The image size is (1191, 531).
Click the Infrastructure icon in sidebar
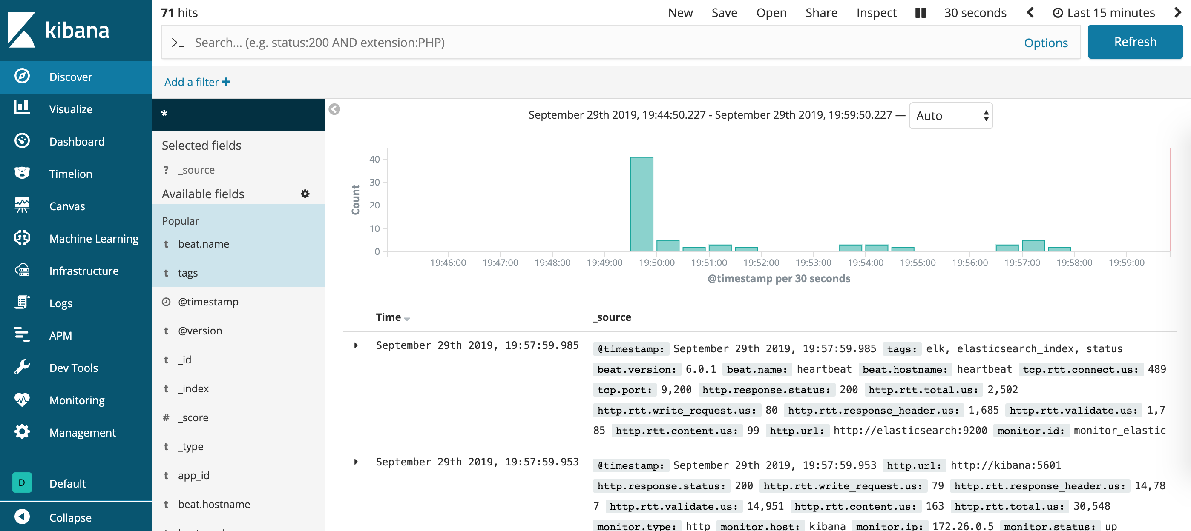[22, 270]
